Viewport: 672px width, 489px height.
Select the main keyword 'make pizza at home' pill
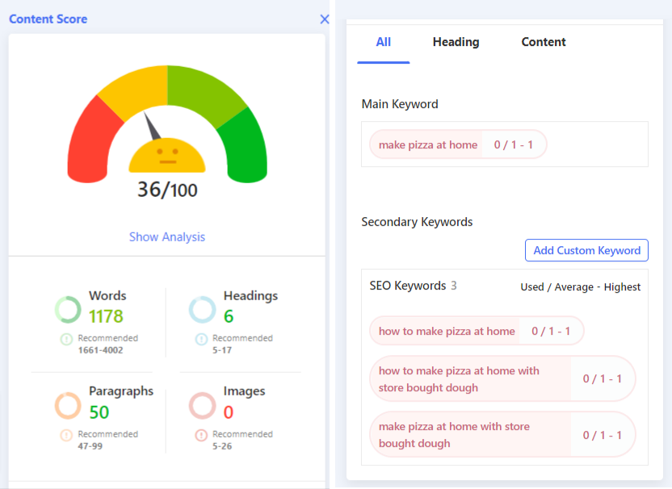coord(458,144)
